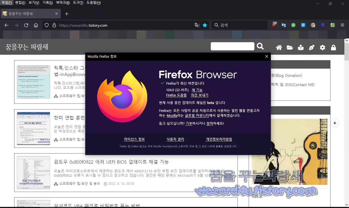
Task: Open the Firefox 도움말 link
Action: tap(176, 95)
